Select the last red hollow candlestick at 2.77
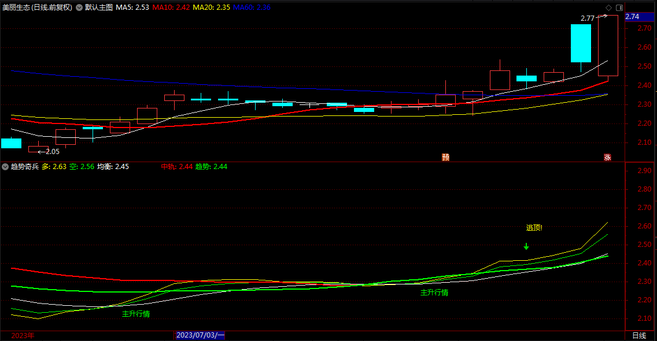The height and width of the screenshot is (341, 657). (x=608, y=46)
